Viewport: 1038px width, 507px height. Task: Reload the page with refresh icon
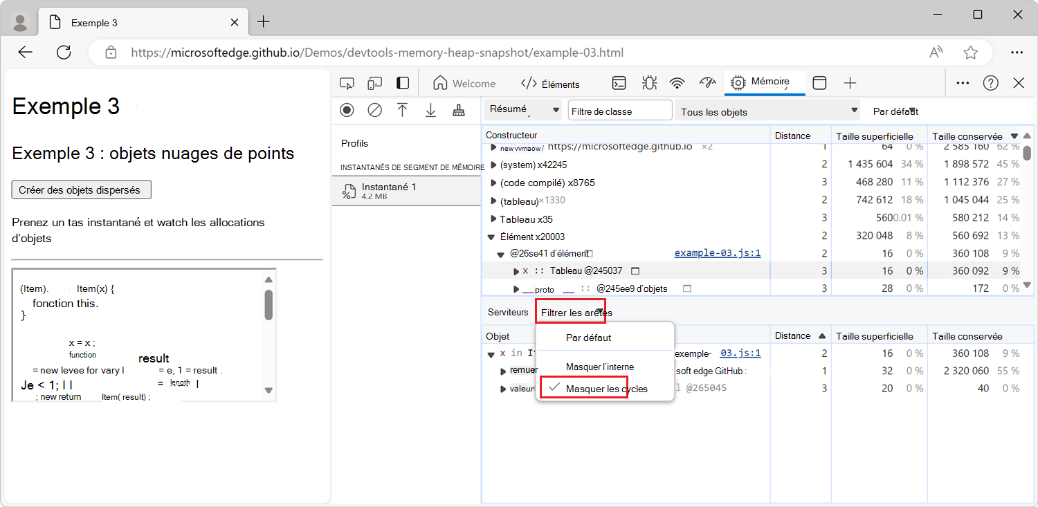pyautogui.click(x=64, y=53)
